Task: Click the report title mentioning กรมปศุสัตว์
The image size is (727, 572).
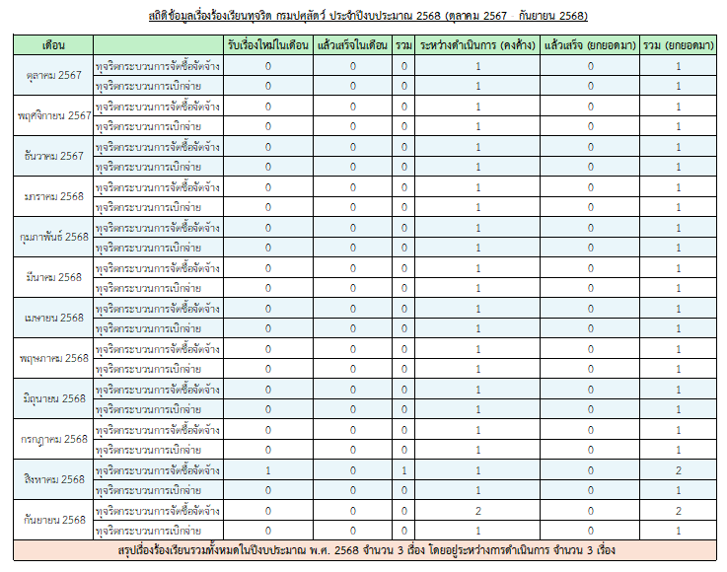Action: point(368,16)
